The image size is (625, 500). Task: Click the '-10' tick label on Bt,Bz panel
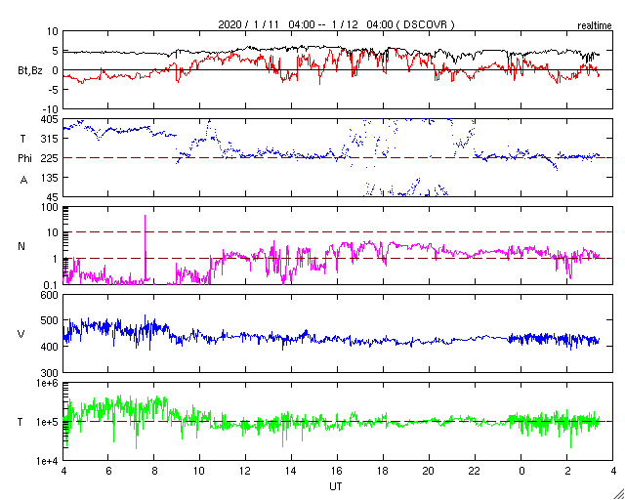pyautogui.click(x=50, y=109)
